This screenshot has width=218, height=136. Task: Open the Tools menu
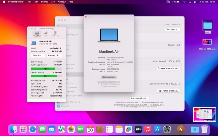coord(29,2)
